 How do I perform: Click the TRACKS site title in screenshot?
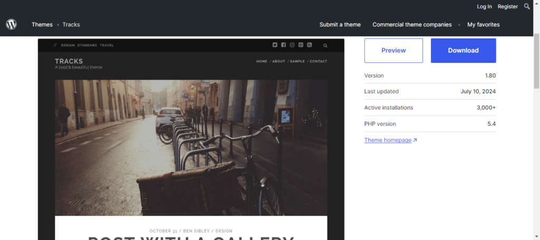tap(69, 61)
